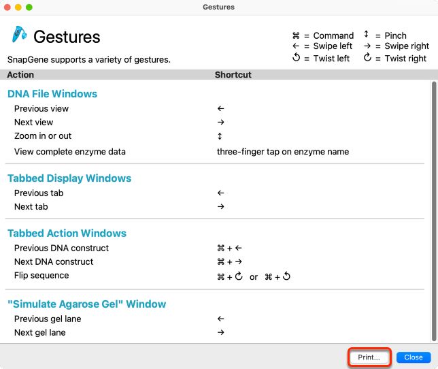Click the Command symbol in the legend
438x369 pixels.
click(x=296, y=36)
